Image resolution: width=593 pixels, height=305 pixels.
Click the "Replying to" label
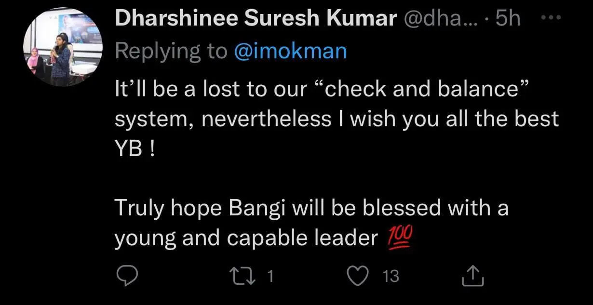tap(171, 52)
